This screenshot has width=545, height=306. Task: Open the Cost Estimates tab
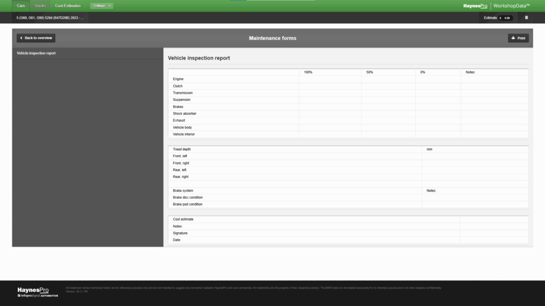click(x=68, y=6)
